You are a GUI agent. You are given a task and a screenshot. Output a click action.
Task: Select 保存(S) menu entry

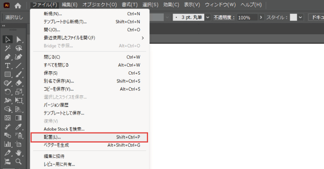point(90,73)
